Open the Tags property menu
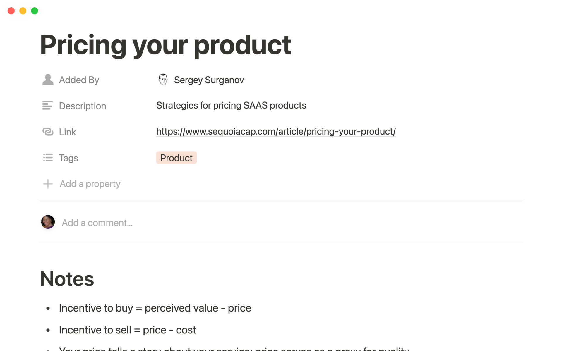The image size is (562, 351). click(x=68, y=158)
